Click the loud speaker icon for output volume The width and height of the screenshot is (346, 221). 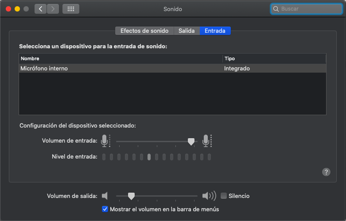coord(209,196)
